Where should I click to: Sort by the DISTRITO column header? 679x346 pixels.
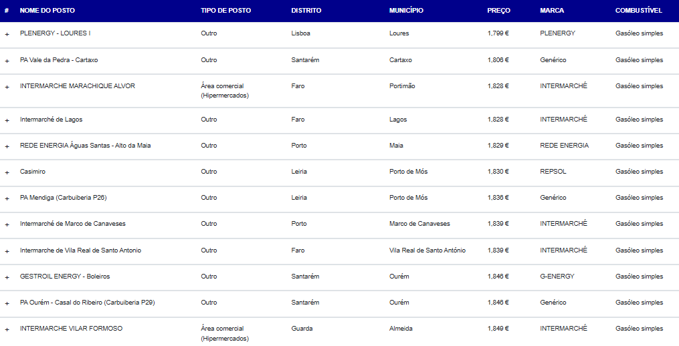click(306, 11)
